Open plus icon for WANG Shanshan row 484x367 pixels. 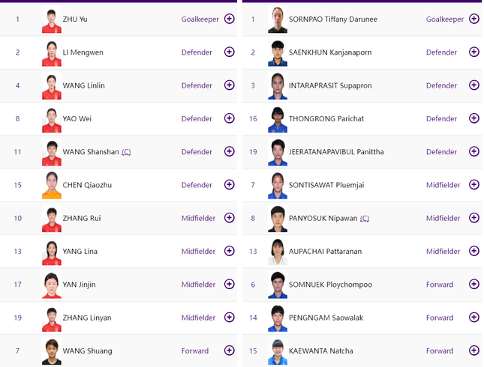point(229,151)
